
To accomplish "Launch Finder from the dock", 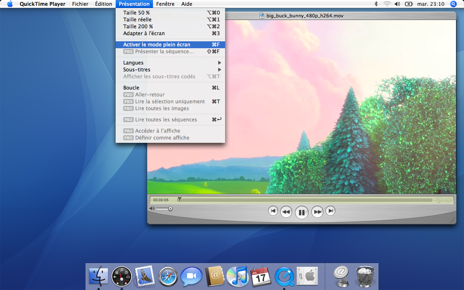I will [99, 276].
